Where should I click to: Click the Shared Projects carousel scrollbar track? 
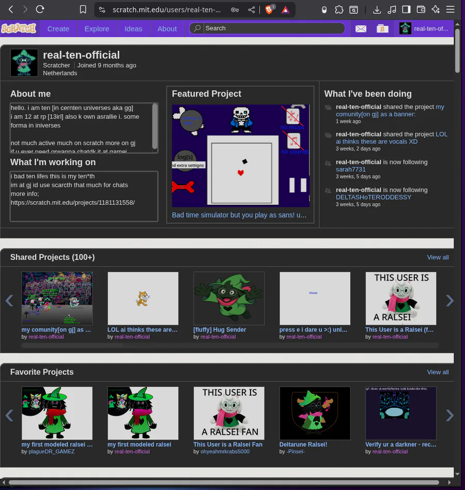coord(230,345)
